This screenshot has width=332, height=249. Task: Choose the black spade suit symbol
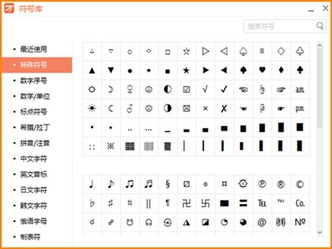[243, 70]
